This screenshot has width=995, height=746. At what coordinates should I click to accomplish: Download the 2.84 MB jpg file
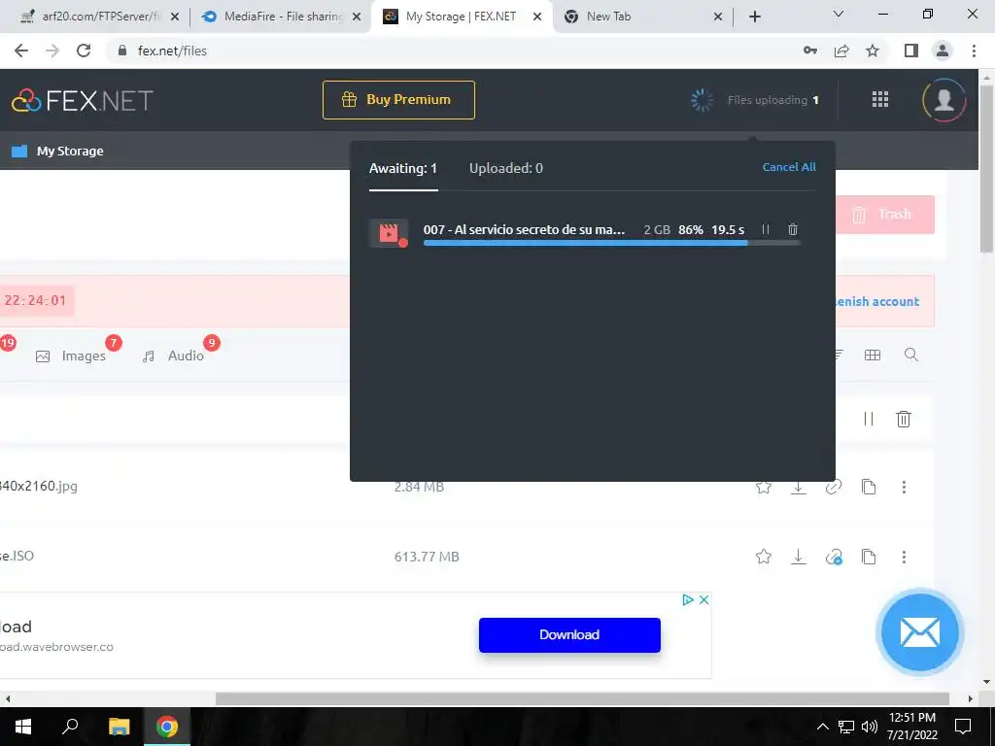coord(799,487)
